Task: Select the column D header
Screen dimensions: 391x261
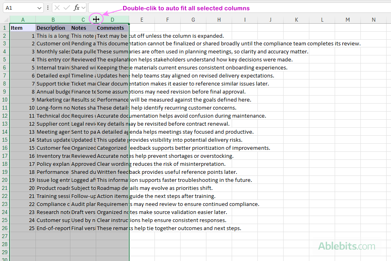Action: click(112, 19)
